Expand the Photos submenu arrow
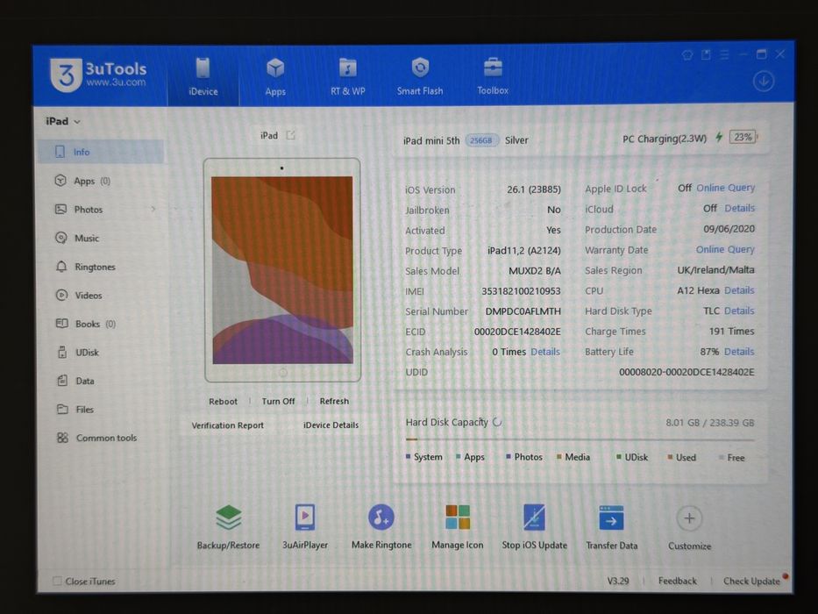This screenshot has width=818, height=614. (153, 209)
